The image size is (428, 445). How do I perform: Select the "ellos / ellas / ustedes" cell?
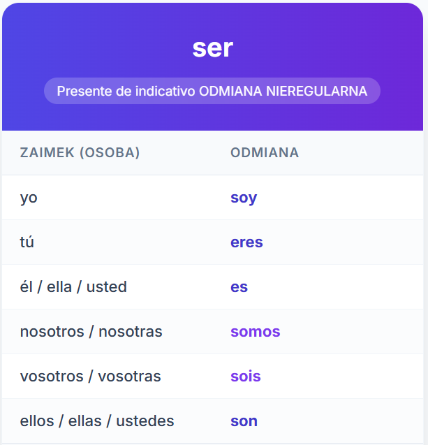point(97,421)
